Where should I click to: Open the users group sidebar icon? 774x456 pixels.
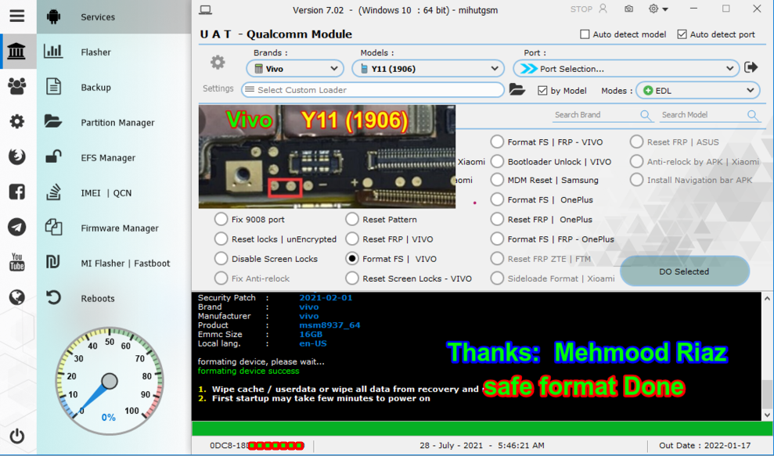(x=16, y=86)
